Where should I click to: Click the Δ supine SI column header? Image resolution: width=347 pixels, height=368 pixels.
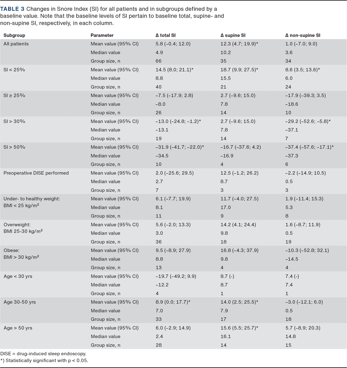[233, 35]
